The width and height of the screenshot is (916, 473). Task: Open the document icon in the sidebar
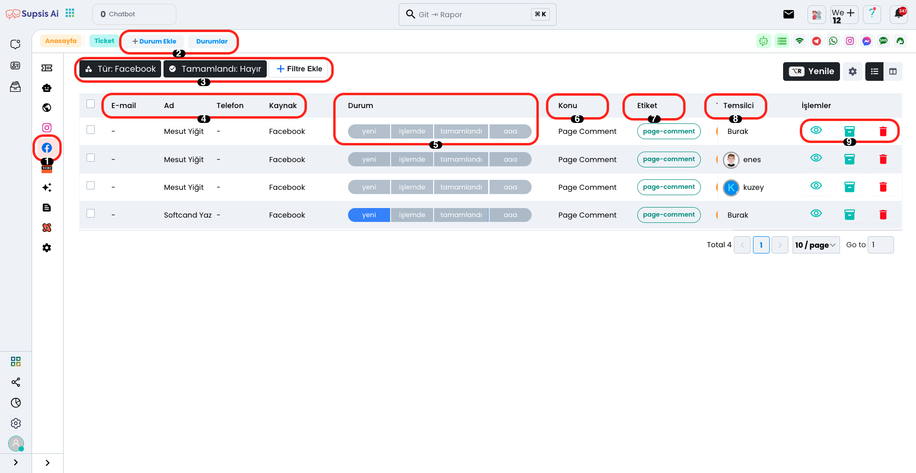click(47, 208)
